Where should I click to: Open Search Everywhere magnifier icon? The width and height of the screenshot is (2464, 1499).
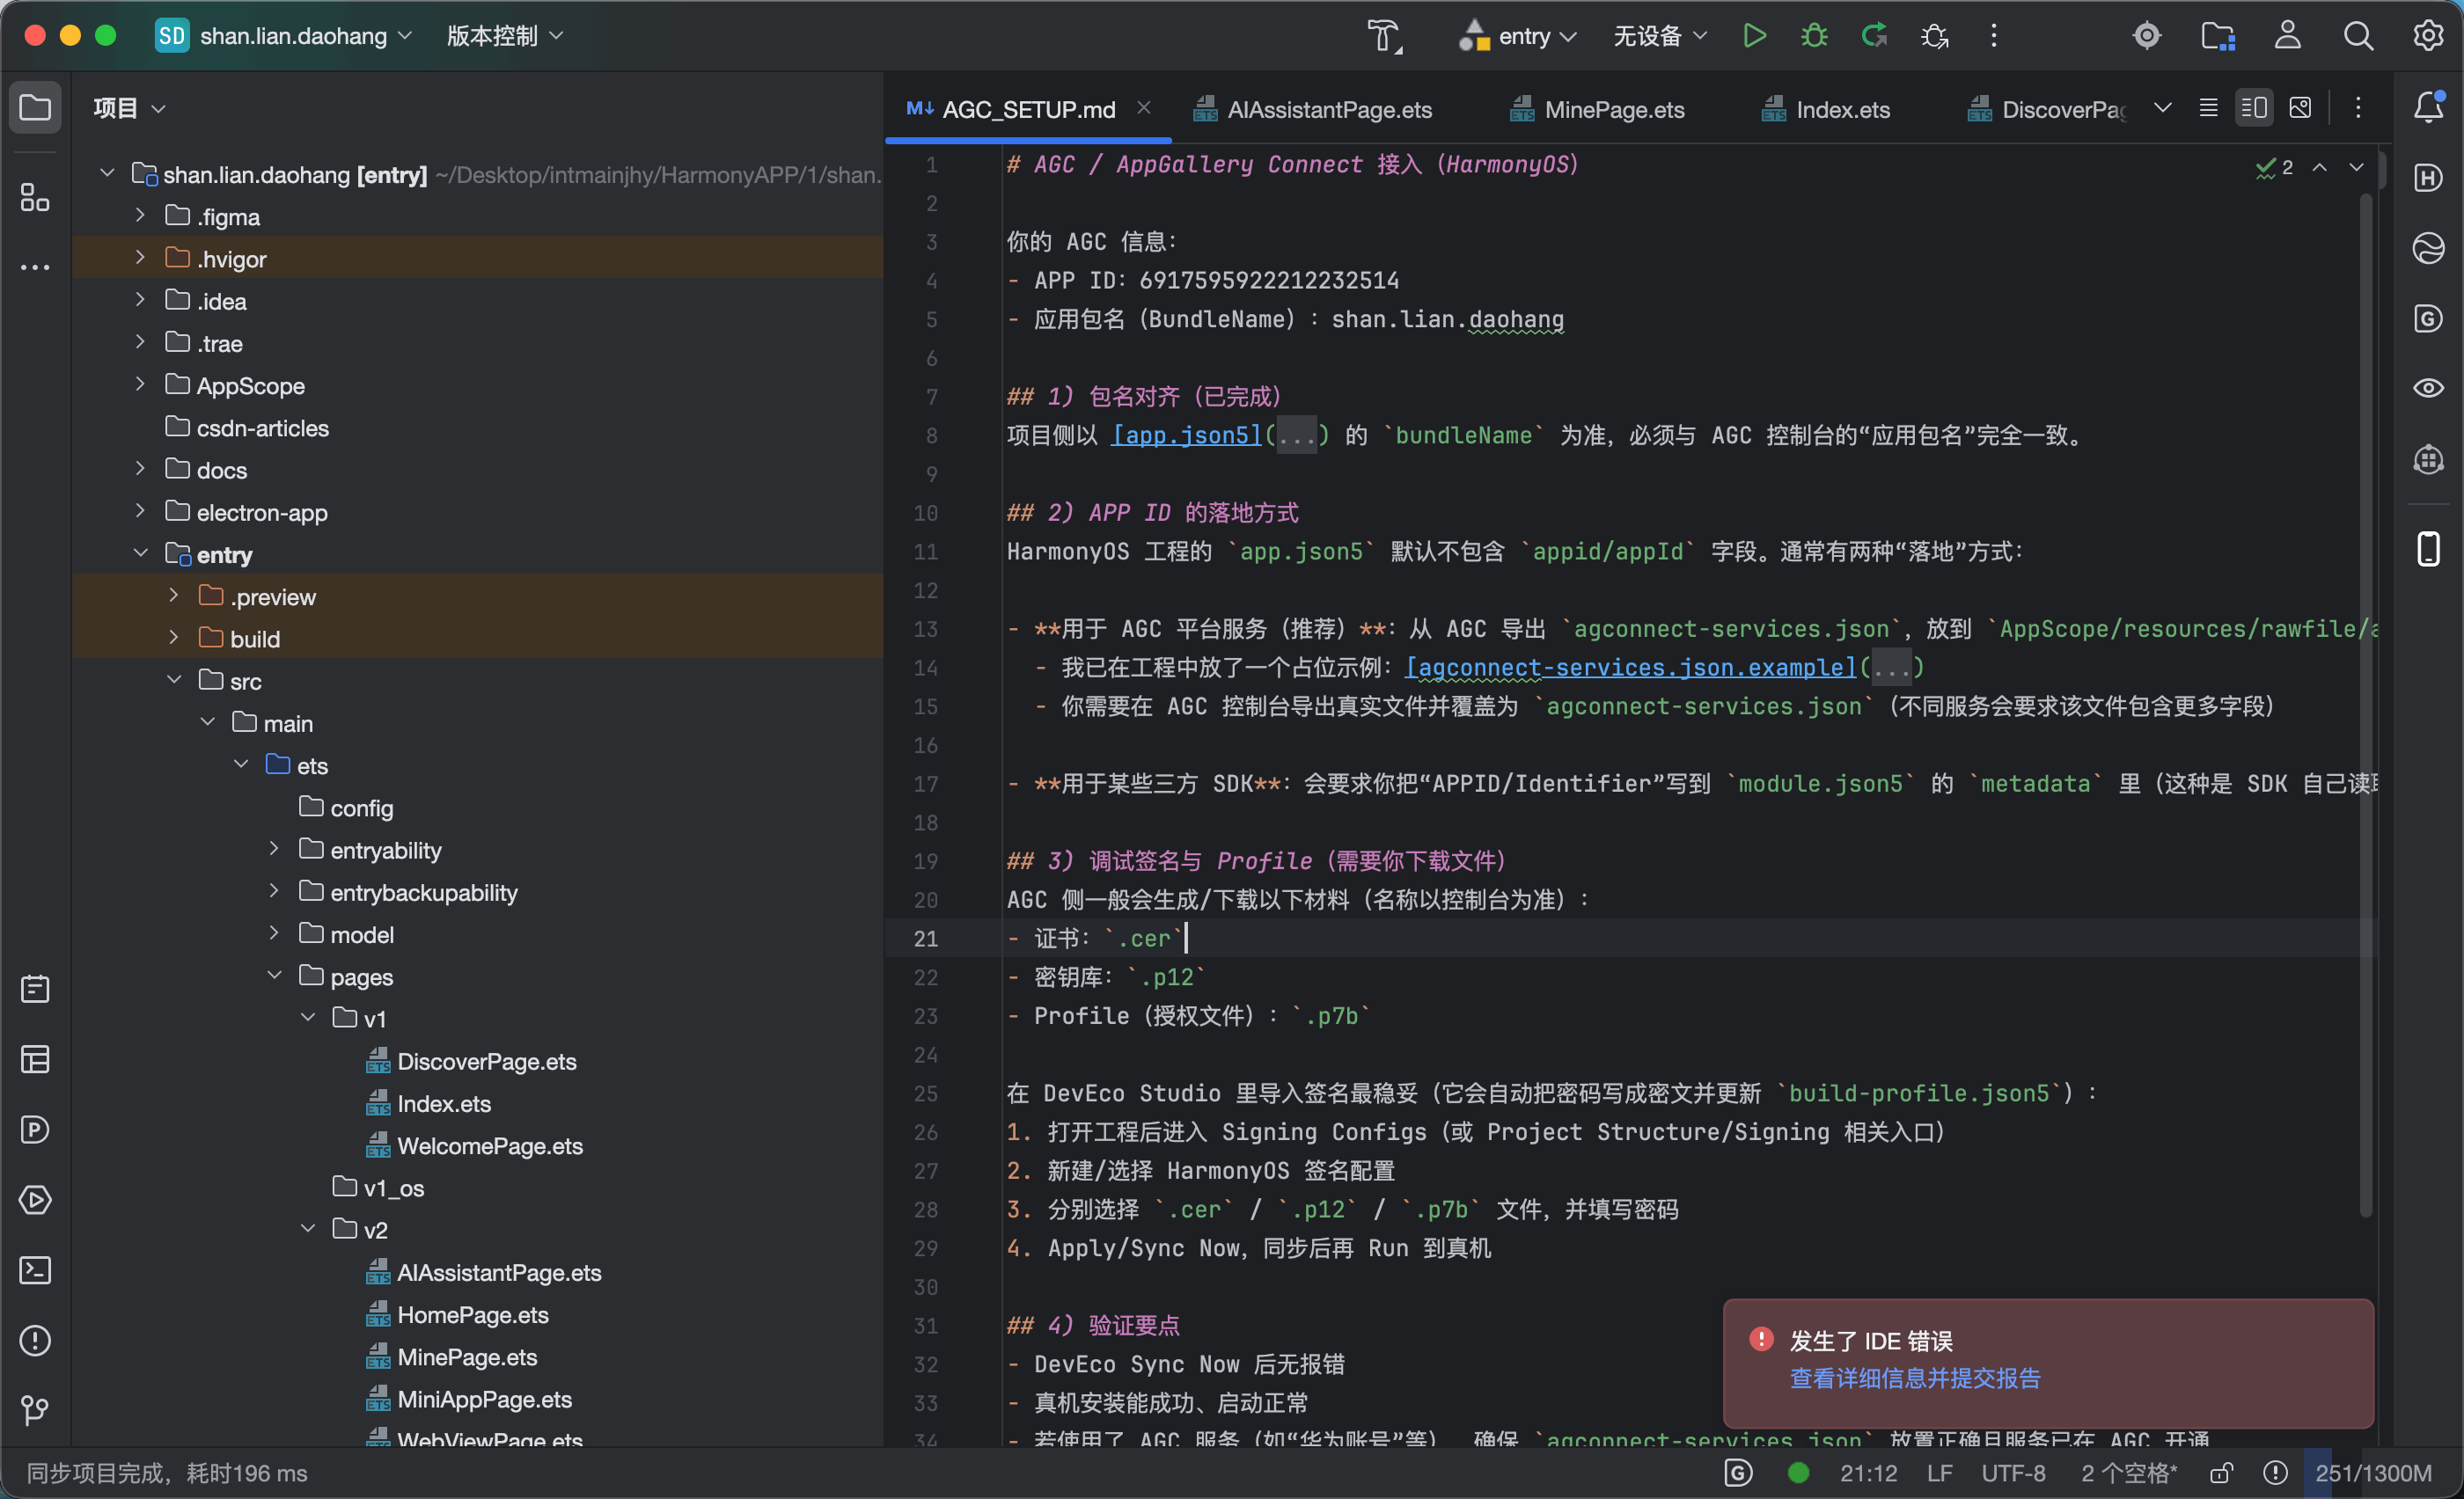[x=2358, y=36]
